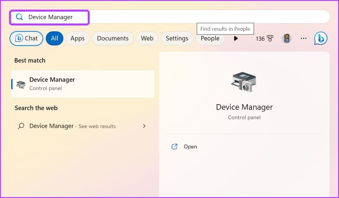Viewport: 339px width, 198px height.
Task: Click the magnifier icon in search box
Action: click(19, 17)
